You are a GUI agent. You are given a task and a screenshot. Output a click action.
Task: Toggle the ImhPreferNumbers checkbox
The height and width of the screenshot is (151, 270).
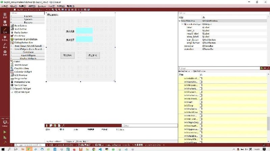201,89
